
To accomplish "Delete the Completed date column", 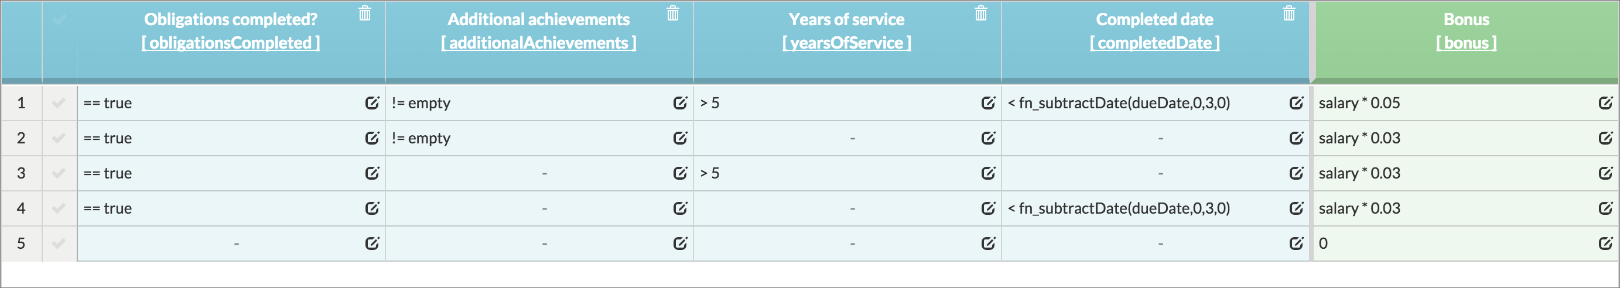I will (1289, 13).
